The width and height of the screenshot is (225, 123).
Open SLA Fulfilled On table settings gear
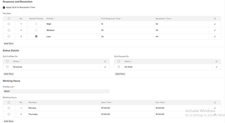point(105,61)
